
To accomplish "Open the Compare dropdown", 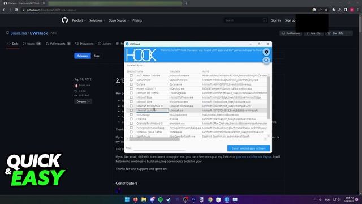I will point(83,101).
